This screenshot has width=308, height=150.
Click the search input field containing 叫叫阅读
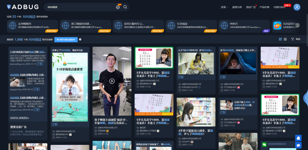(80, 7)
